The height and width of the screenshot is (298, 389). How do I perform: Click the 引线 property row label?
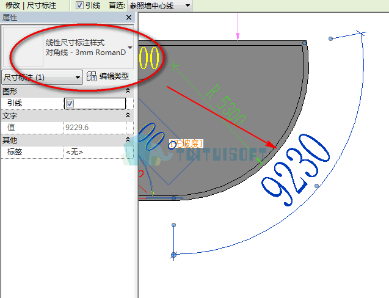[x=15, y=103]
